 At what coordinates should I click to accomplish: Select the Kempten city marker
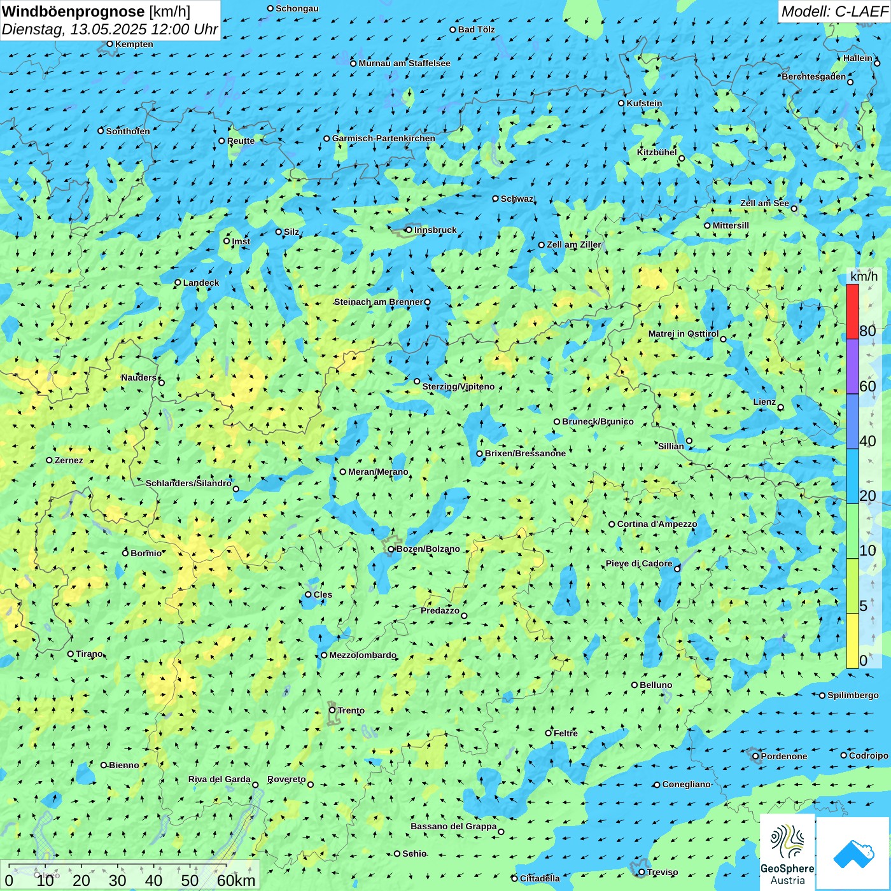(109, 44)
